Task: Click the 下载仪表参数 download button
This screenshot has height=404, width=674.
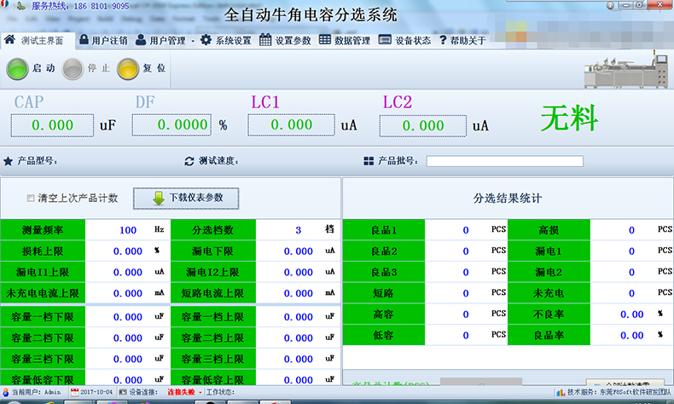Action: [184, 198]
